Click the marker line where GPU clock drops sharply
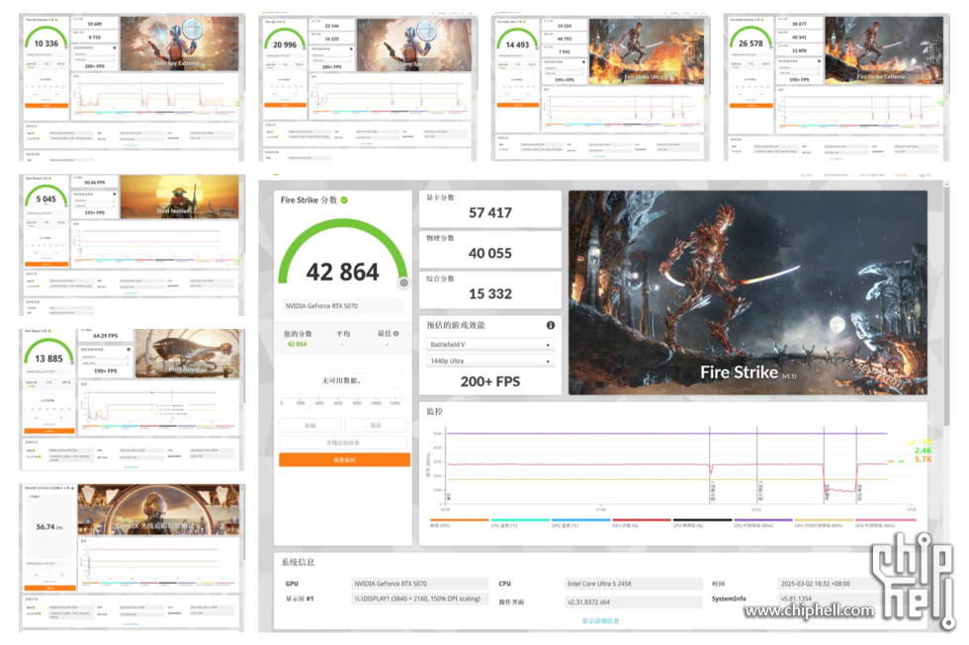This screenshot has height=645, width=969. tap(824, 466)
